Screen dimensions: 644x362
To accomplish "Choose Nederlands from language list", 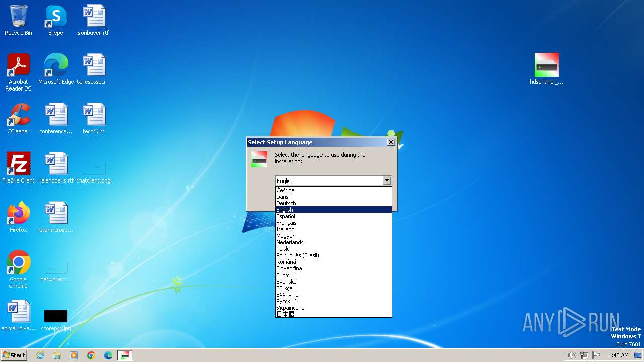I will (x=334, y=242).
